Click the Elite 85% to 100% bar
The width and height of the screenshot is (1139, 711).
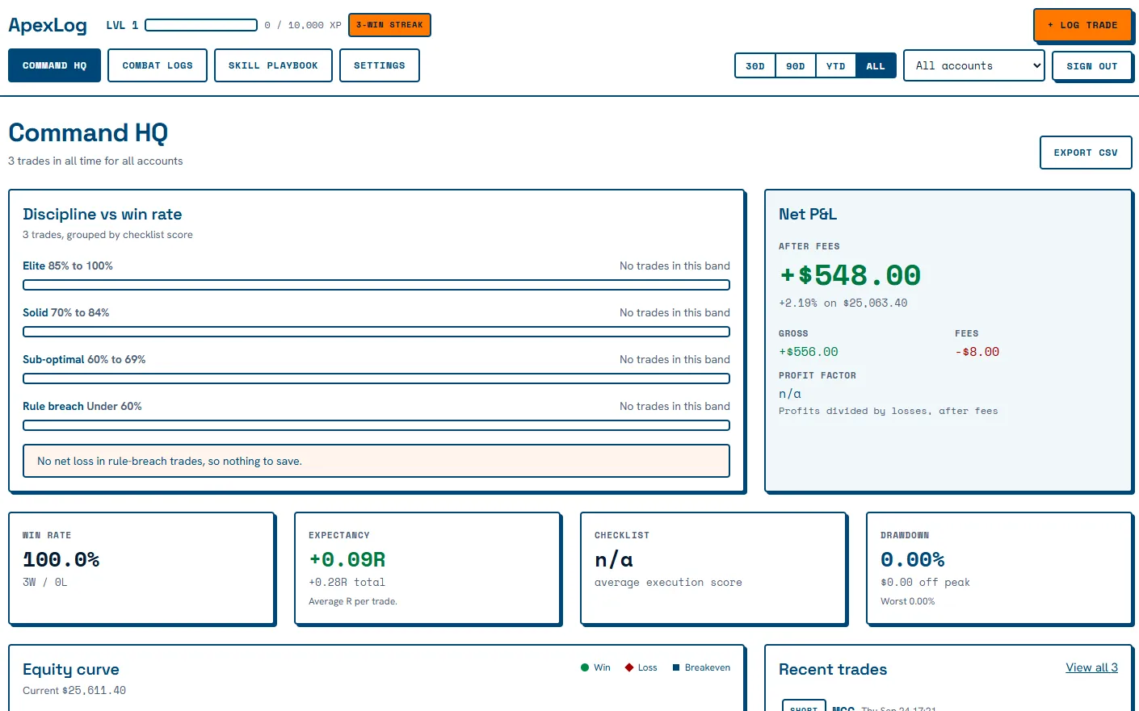pyautogui.click(x=376, y=285)
